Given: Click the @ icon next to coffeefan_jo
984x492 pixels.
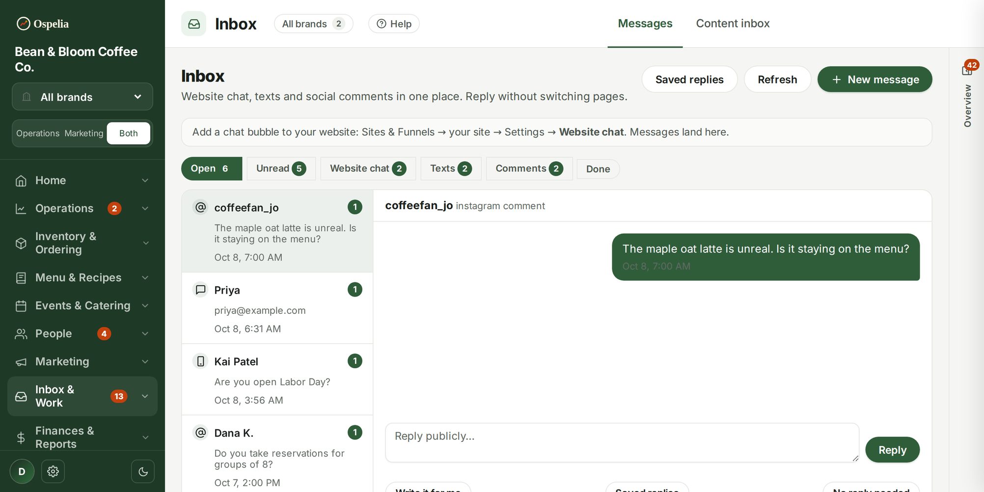Looking at the screenshot, I should [201, 207].
